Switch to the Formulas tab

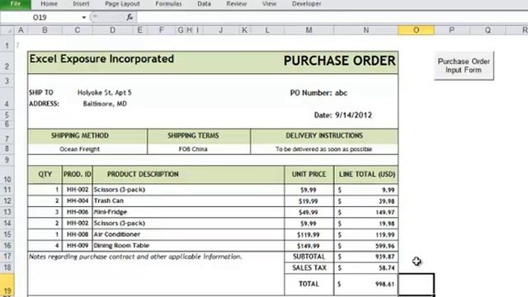pyautogui.click(x=168, y=4)
